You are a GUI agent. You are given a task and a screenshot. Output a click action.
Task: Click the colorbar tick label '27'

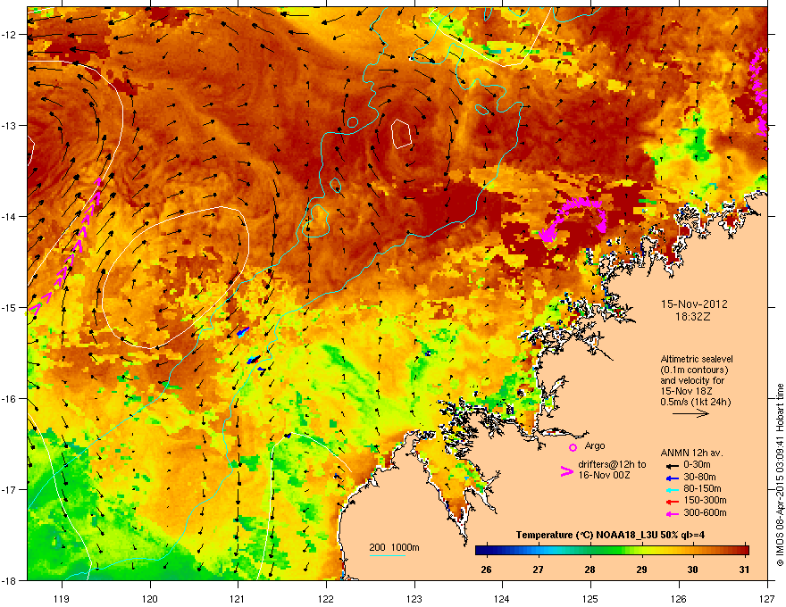pyautogui.click(x=538, y=570)
